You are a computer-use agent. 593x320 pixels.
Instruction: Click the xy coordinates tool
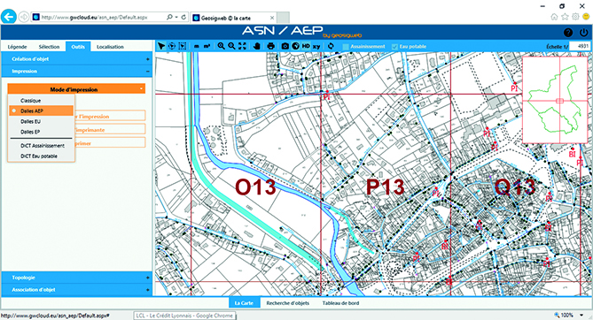(x=316, y=47)
